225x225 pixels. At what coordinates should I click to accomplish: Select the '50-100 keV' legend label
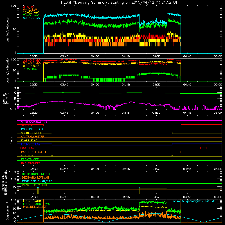tap(32, 18)
